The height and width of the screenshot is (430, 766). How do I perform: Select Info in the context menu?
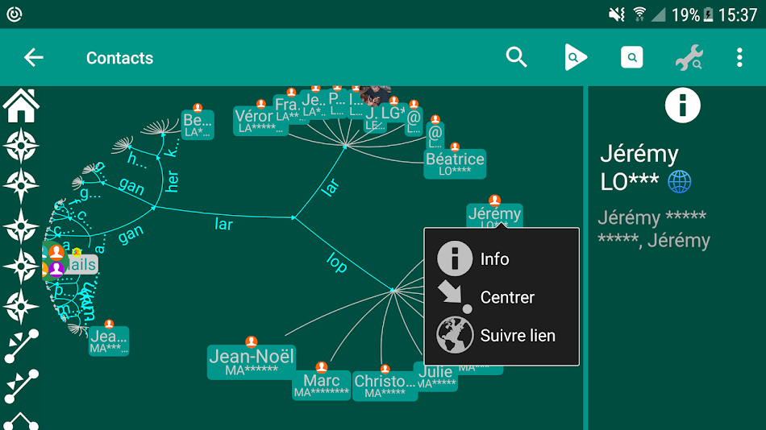(502, 258)
